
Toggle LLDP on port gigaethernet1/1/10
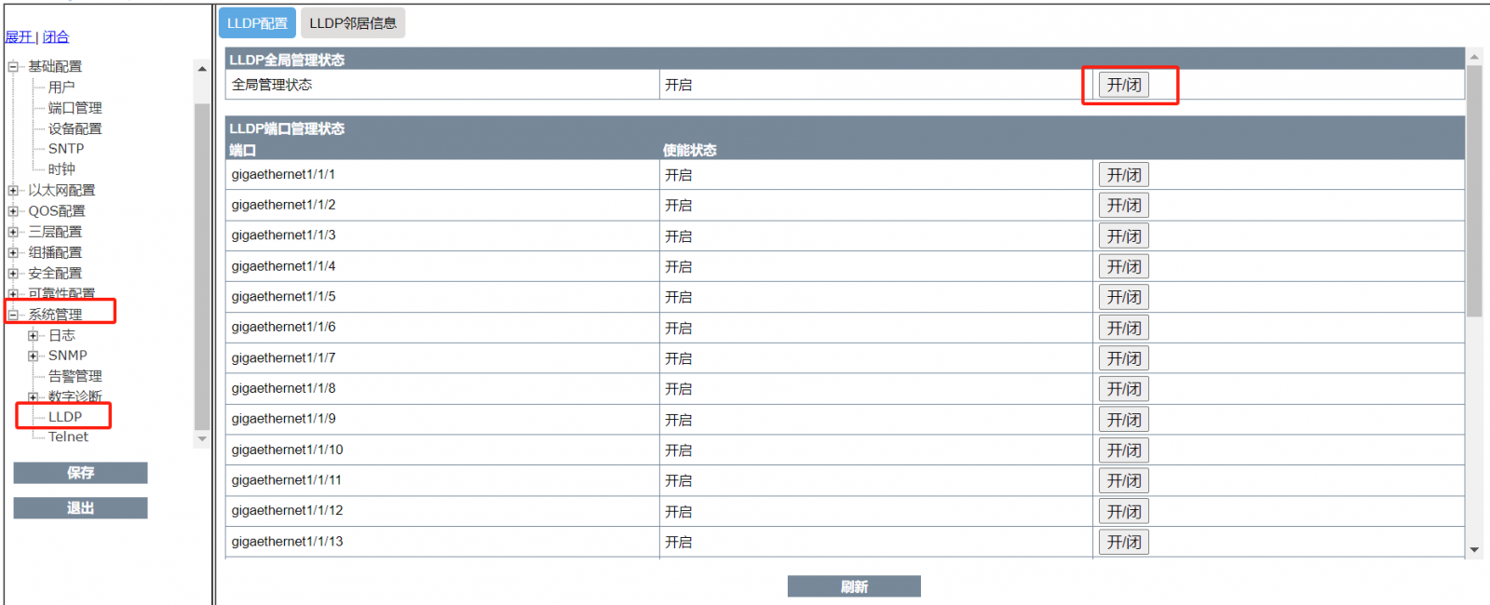(1124, 450)
